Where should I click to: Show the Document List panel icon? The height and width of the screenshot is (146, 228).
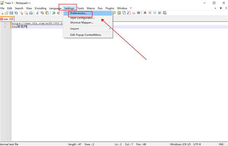pyautogui.click(x=124, y=13)
